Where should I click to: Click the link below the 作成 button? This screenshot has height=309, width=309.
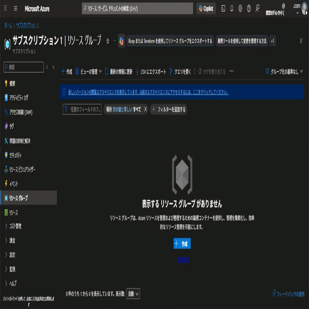[x=183, y=260]
